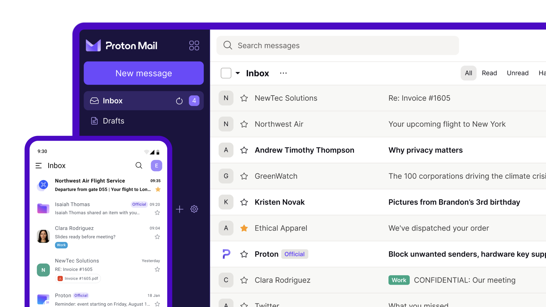Click Clara Rodriguez avatar C on desktop
The image size is (546, 307).
click(x=226, y=280)
